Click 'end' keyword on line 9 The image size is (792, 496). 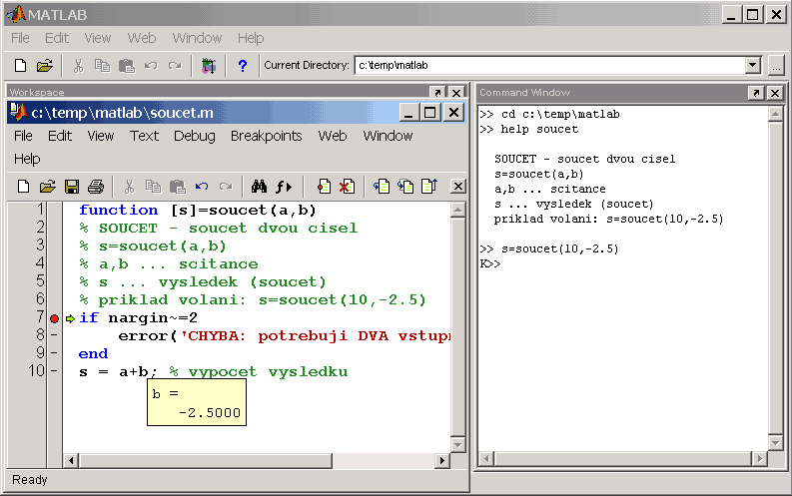(93, 353)
